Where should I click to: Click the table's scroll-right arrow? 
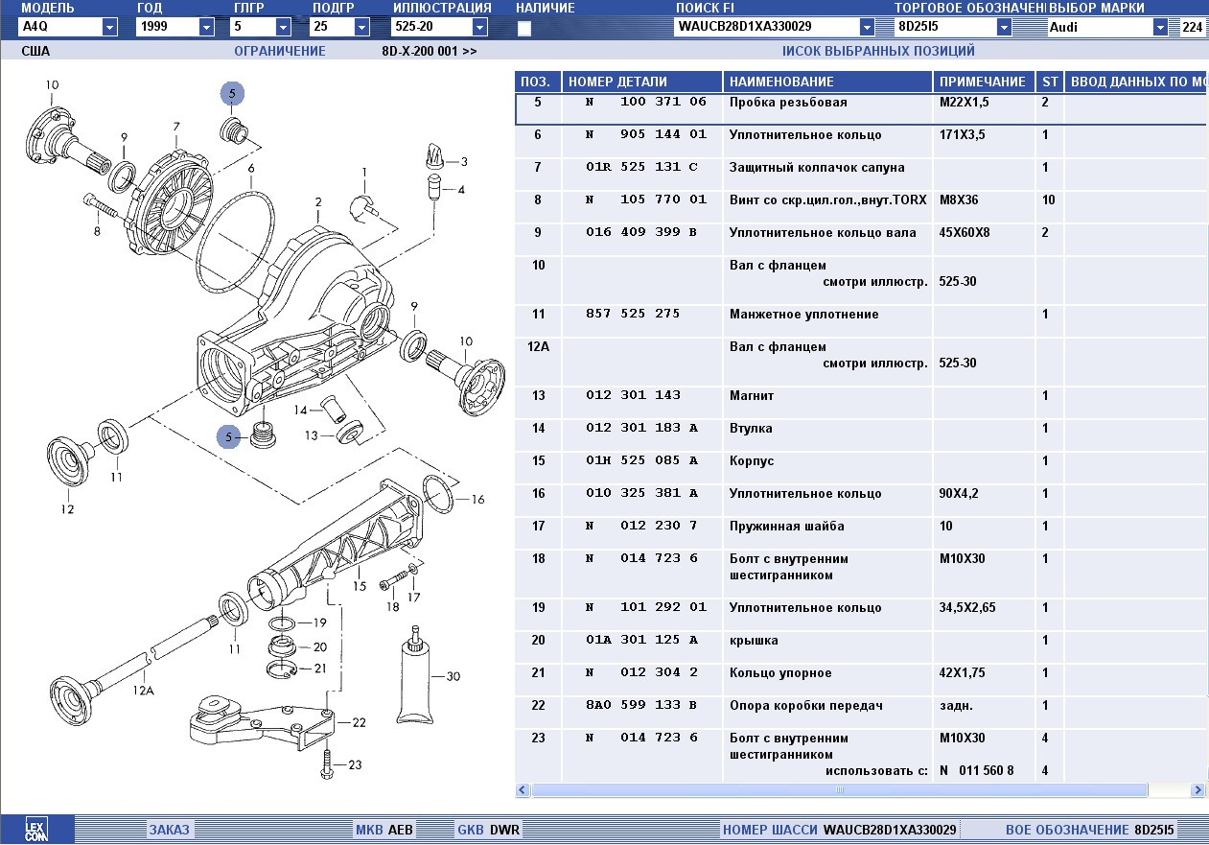[x=1197, y=790]
